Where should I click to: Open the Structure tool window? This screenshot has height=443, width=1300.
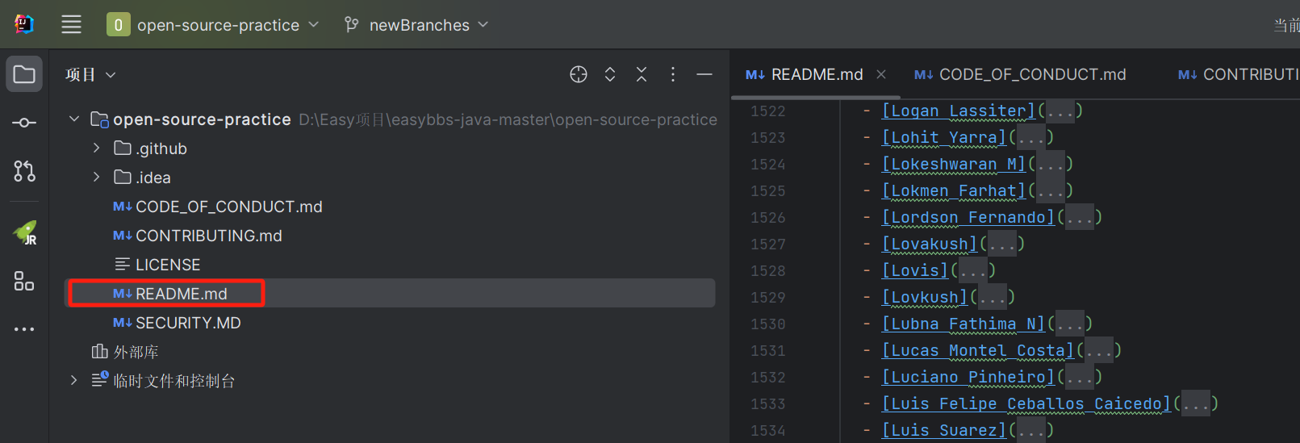[x=24, y=281]
